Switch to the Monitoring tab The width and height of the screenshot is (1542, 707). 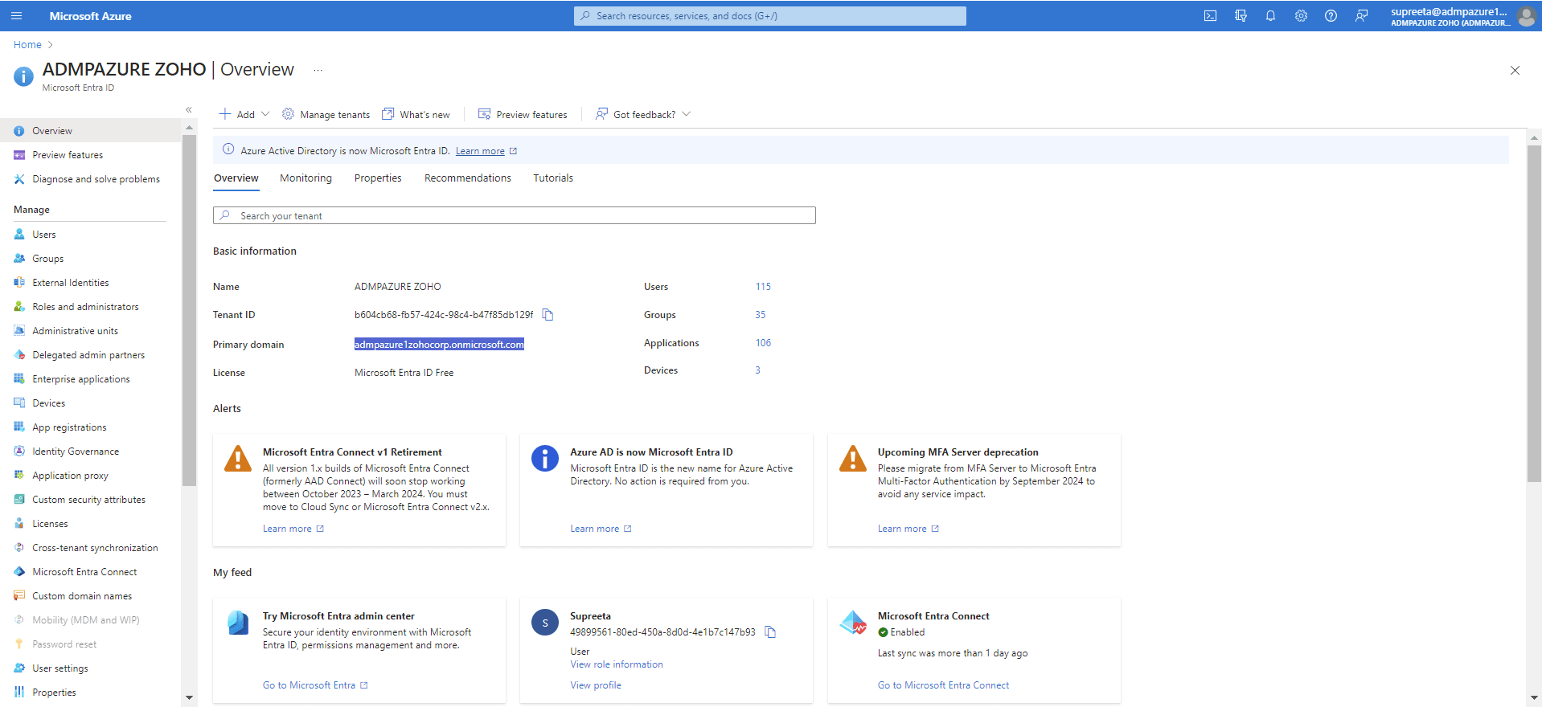point(306,178)
